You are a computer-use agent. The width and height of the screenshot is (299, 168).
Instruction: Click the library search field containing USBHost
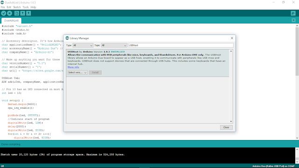click(x=181, y=45)
